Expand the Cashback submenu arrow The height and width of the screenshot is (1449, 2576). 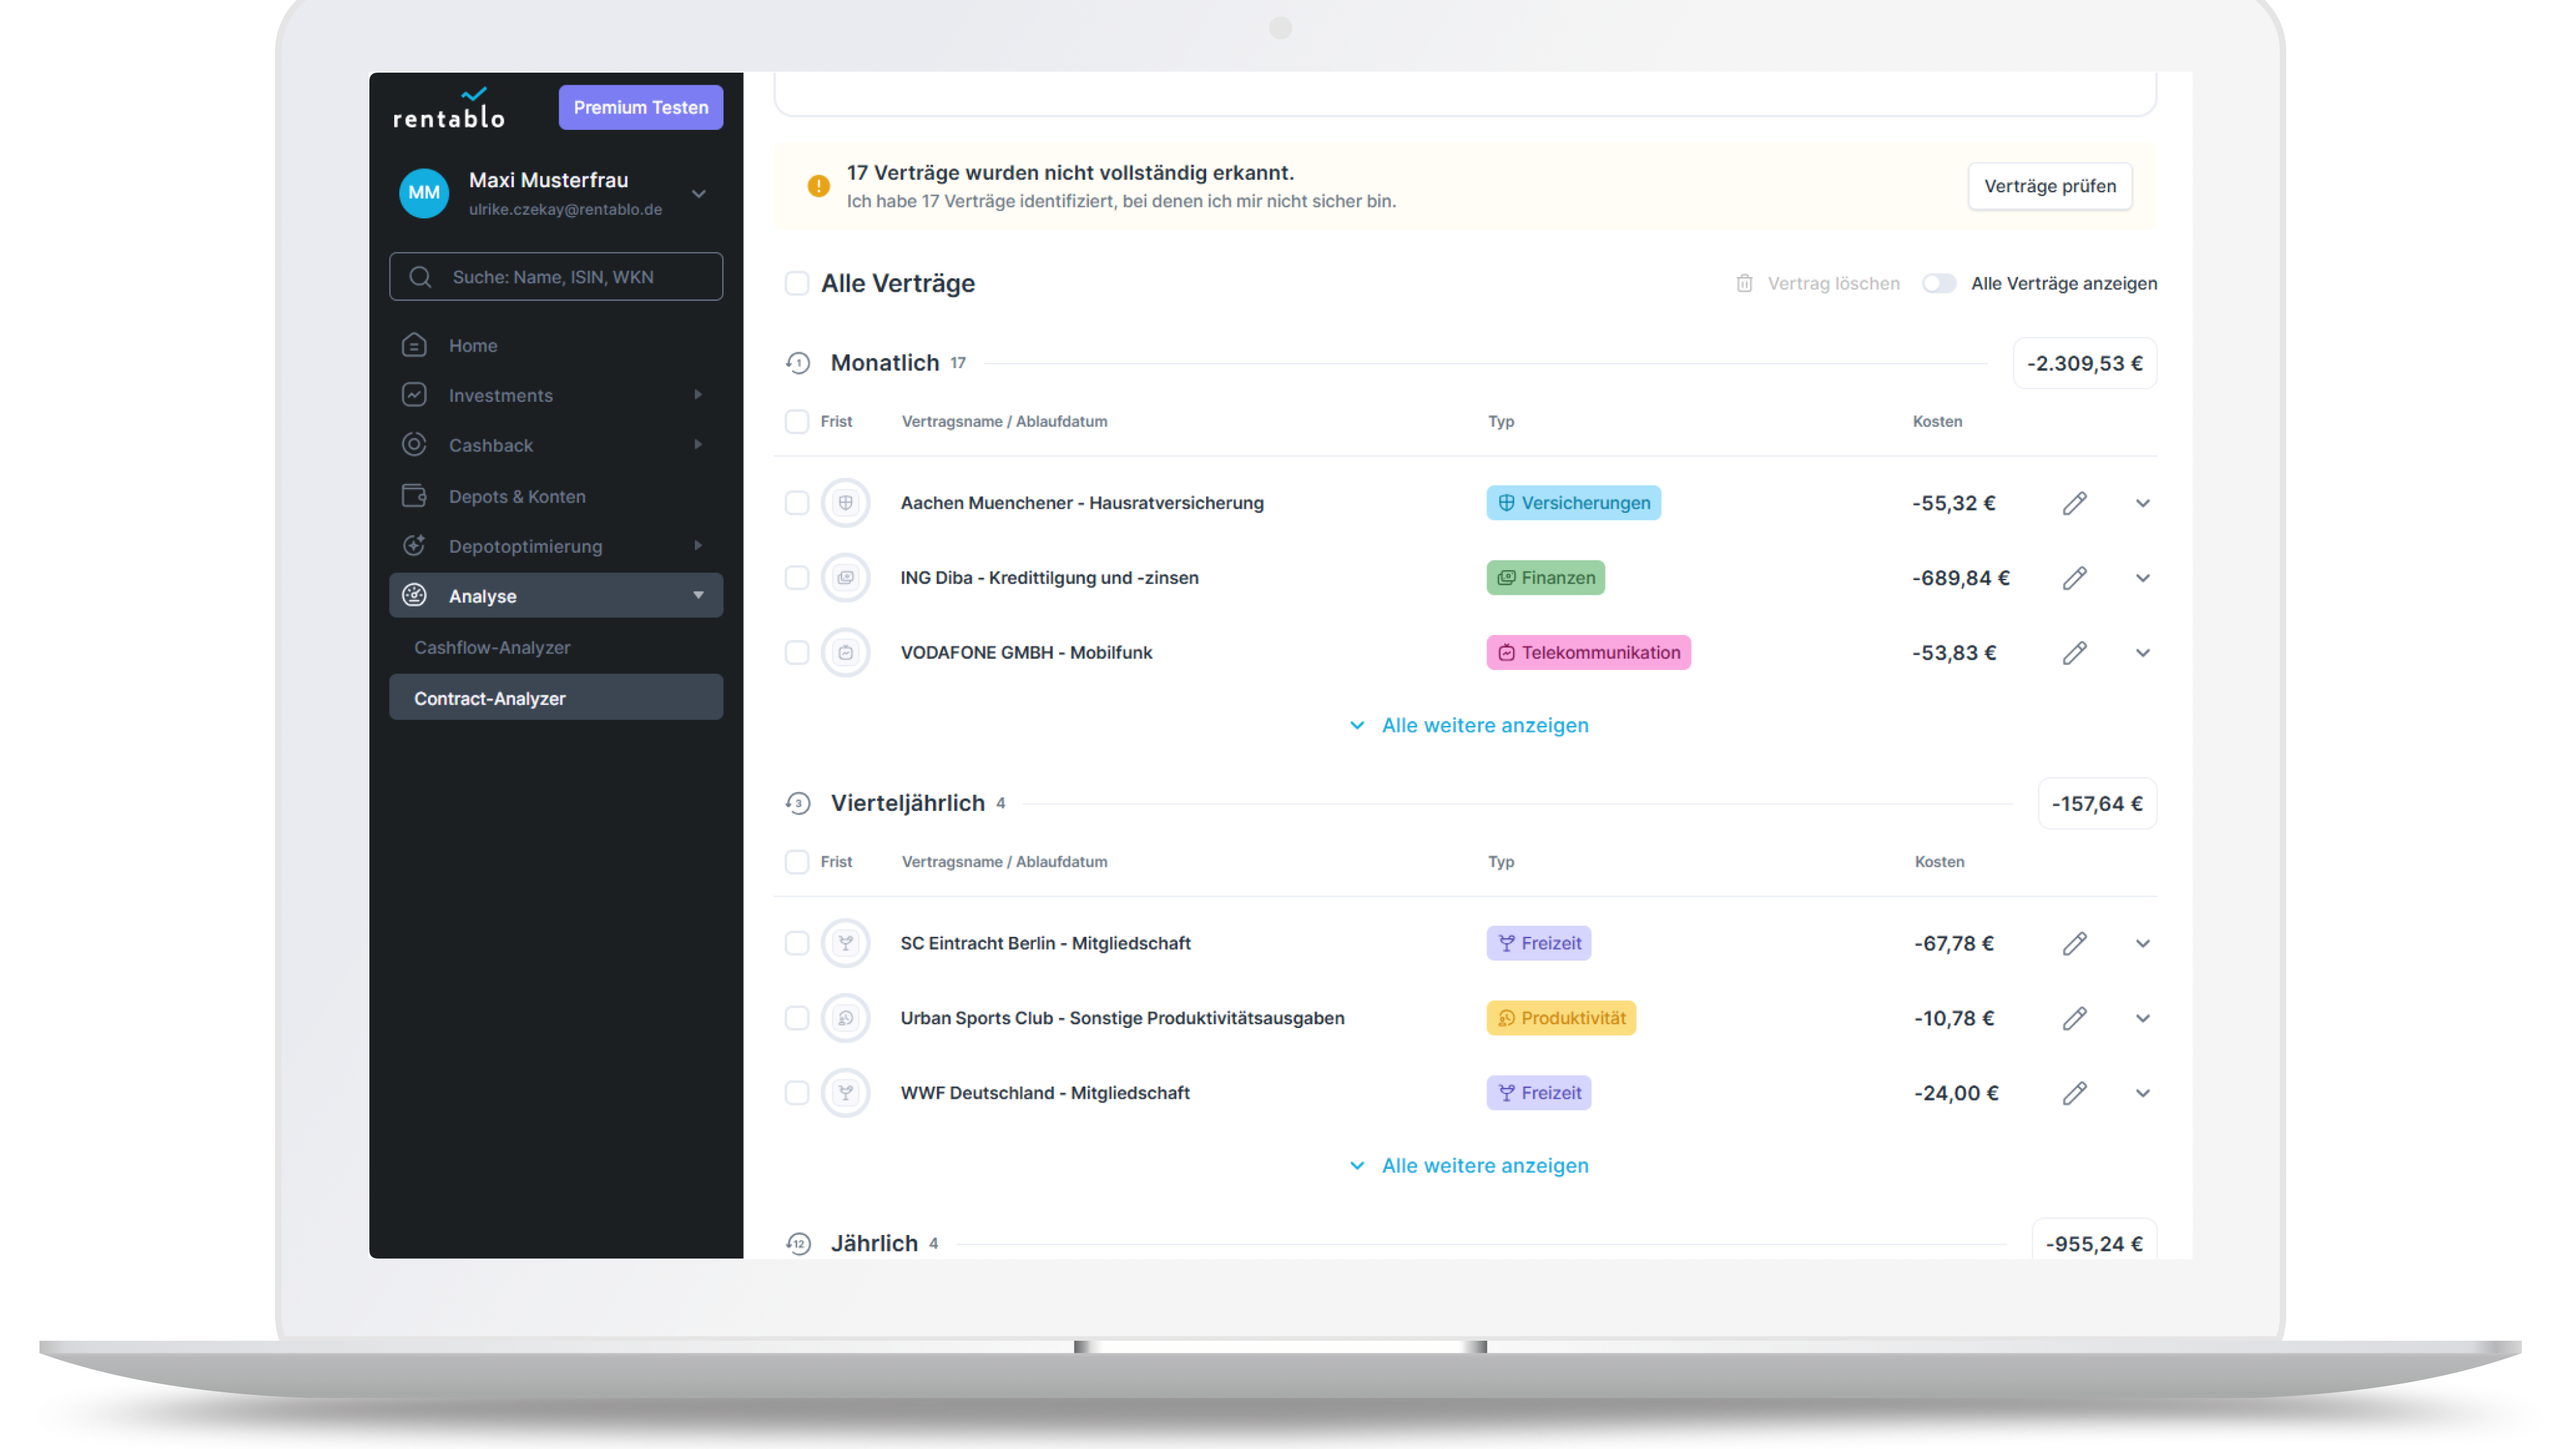[698, 445]
